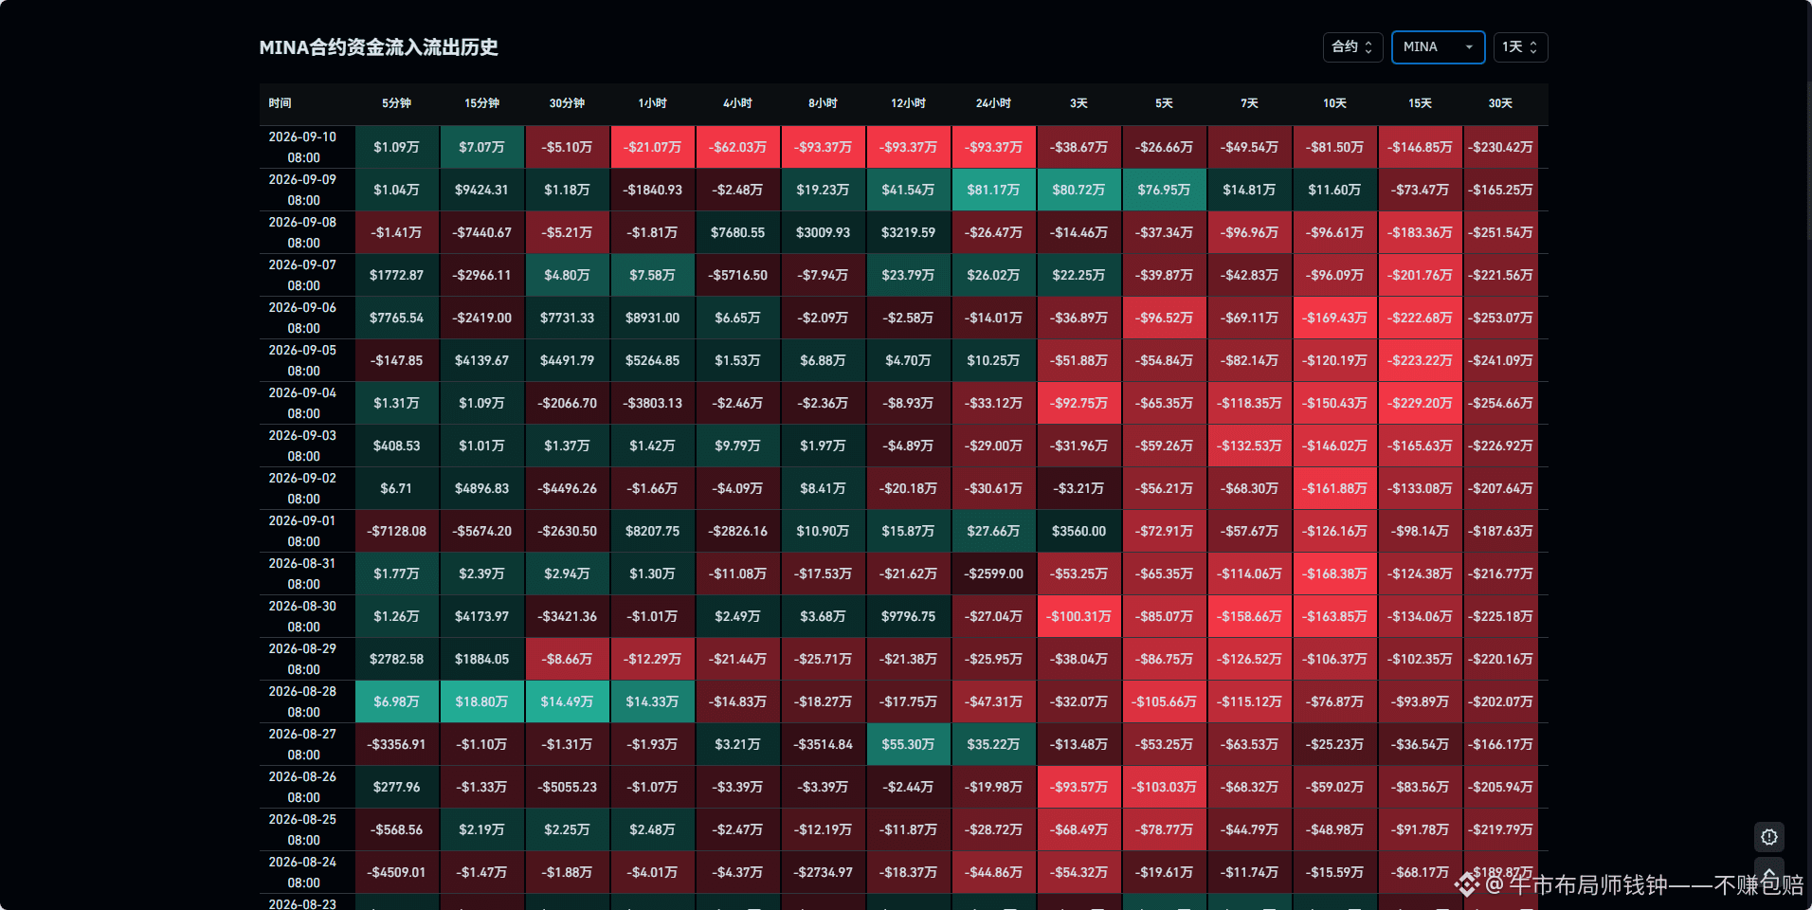Click the MINA selector caret arrow

click(x=1469, y=47)
